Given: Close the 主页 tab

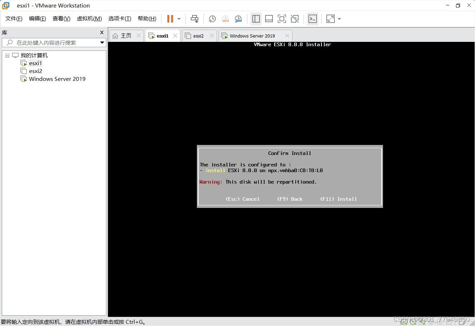Looking at the screenshot, I should pos(139,36).
